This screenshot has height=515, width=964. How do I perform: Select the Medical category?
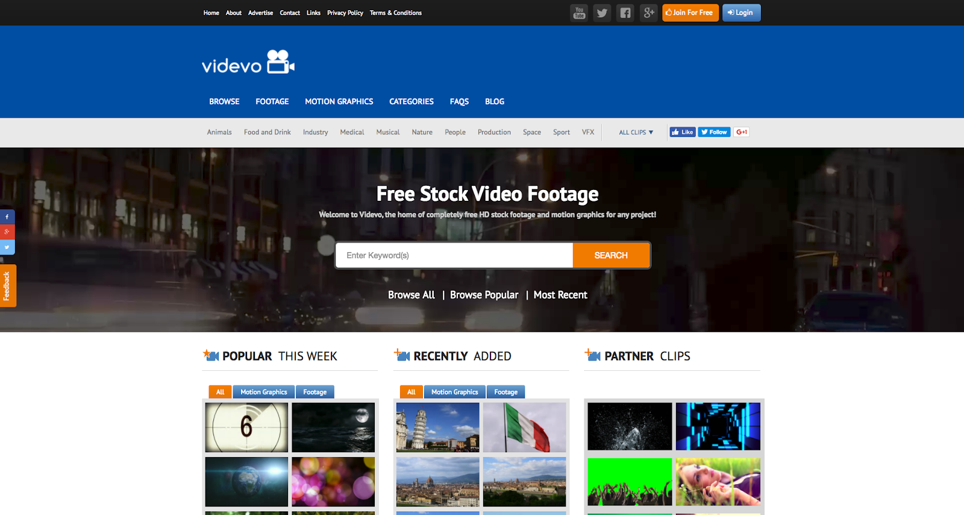click(x=352, y=132)
